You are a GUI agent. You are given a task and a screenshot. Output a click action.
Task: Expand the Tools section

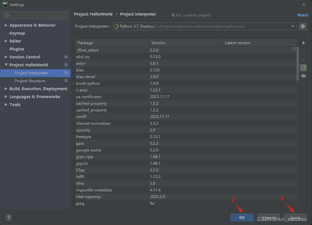tap(6, 104)
